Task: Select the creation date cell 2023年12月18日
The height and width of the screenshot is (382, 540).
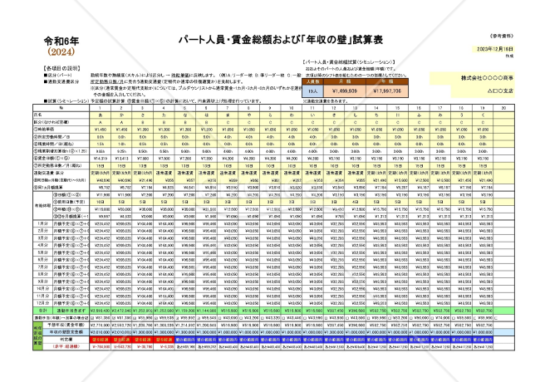Action: (x=495, y=49)
